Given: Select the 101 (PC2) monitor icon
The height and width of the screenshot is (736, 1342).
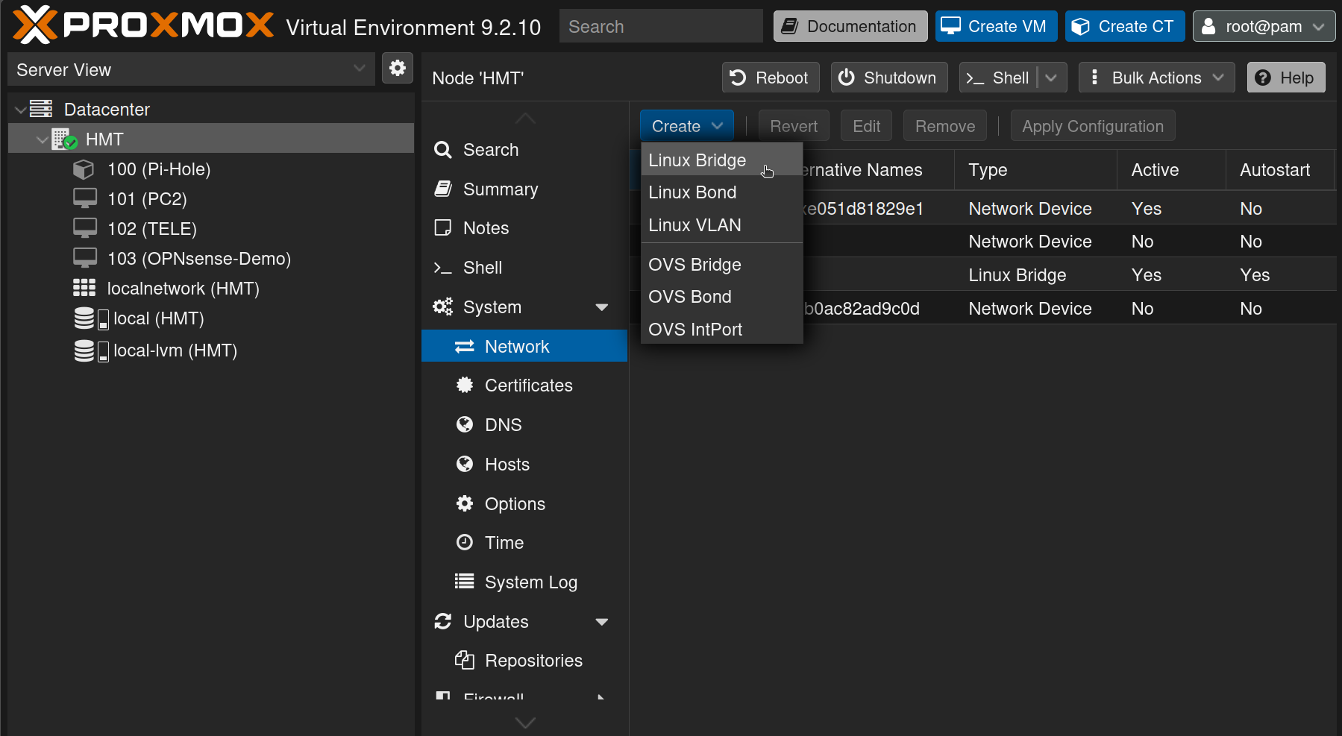Looking at the screenshot, I should 84,198.
